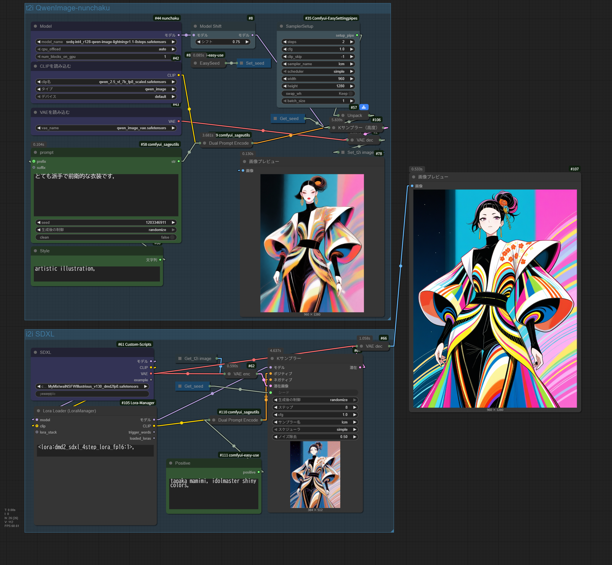
Task: Click the artistic illustration text field in Style
Action: (x=96, y=274)
